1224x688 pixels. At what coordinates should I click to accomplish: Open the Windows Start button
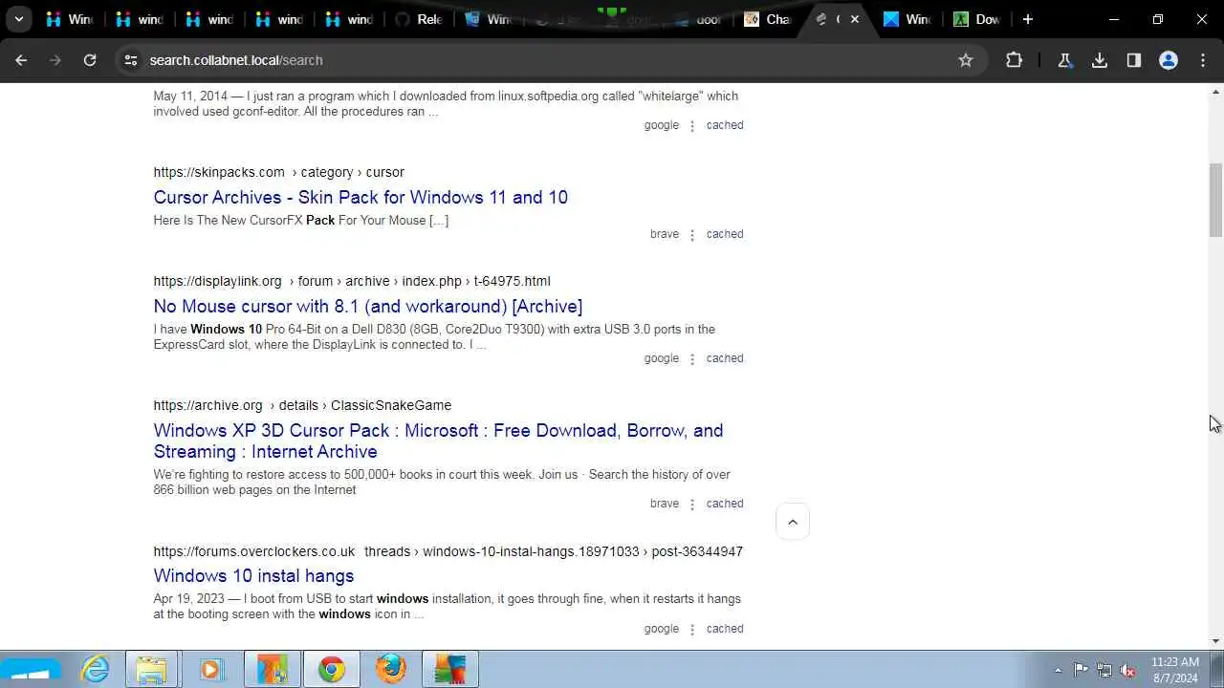[x=31, y=670]
